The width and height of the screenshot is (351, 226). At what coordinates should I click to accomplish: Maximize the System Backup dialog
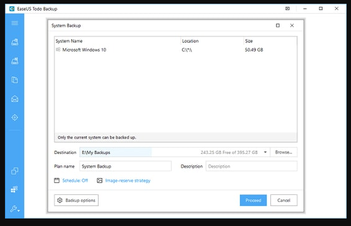point(278,25)
